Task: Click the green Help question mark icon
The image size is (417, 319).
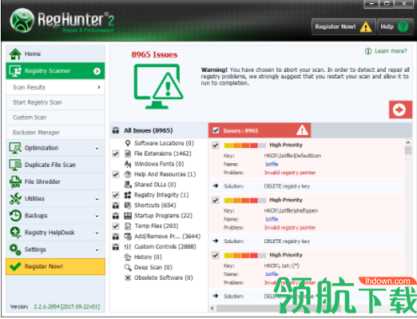Action: tap(403, 26)
